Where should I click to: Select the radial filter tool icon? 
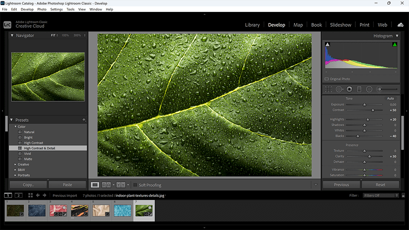pyautogui.click(x=369, y=89)
